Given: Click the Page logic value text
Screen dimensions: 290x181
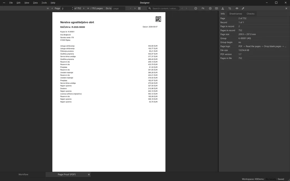Looking at the screenshot, I should (262, 46).
